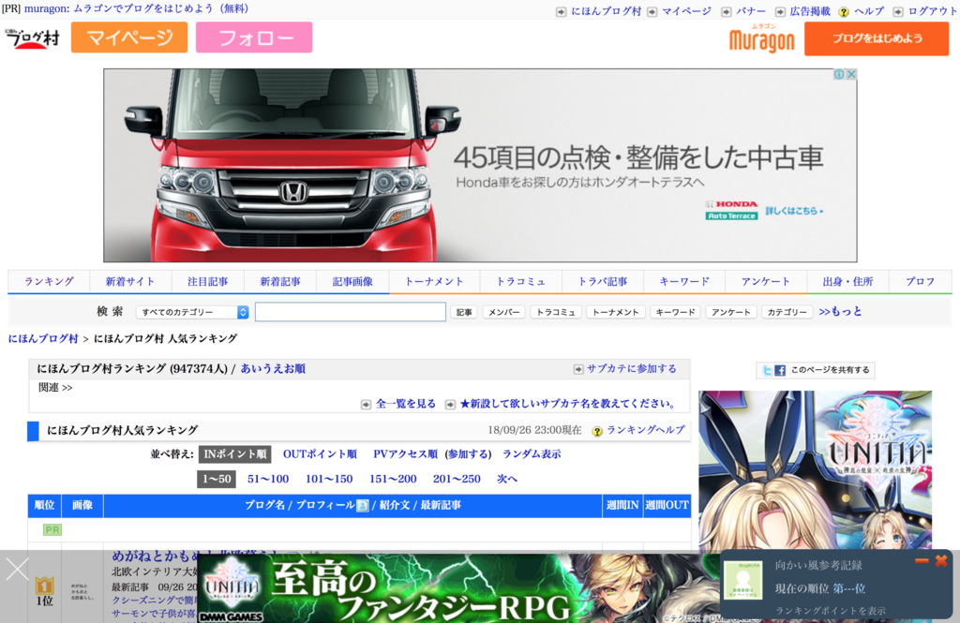
Task: Open the トーナメント tab
Action: click(x=434, y=281)
